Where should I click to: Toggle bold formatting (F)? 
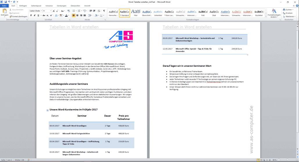[31, 15]
